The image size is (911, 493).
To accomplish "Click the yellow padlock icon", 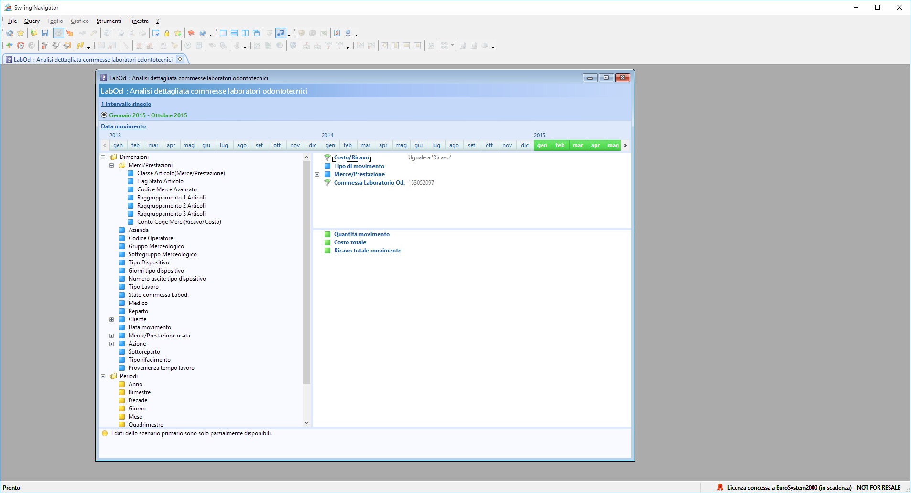I will [x=167, y=33].
